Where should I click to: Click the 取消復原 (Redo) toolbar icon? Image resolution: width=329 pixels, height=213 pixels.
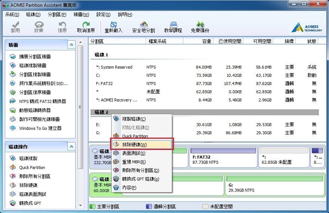pyautogui.click(x=86, y=27)
